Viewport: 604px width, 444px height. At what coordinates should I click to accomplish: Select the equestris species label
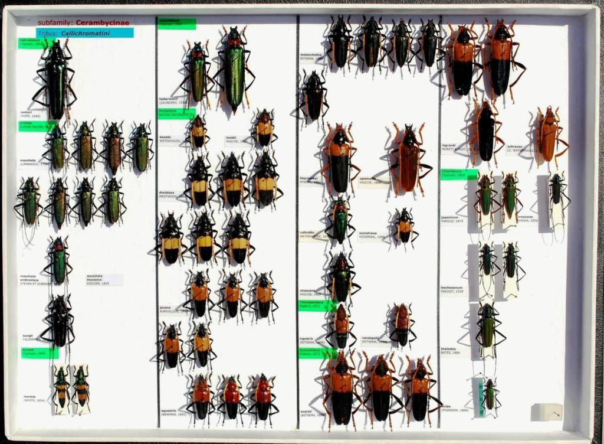173,412
